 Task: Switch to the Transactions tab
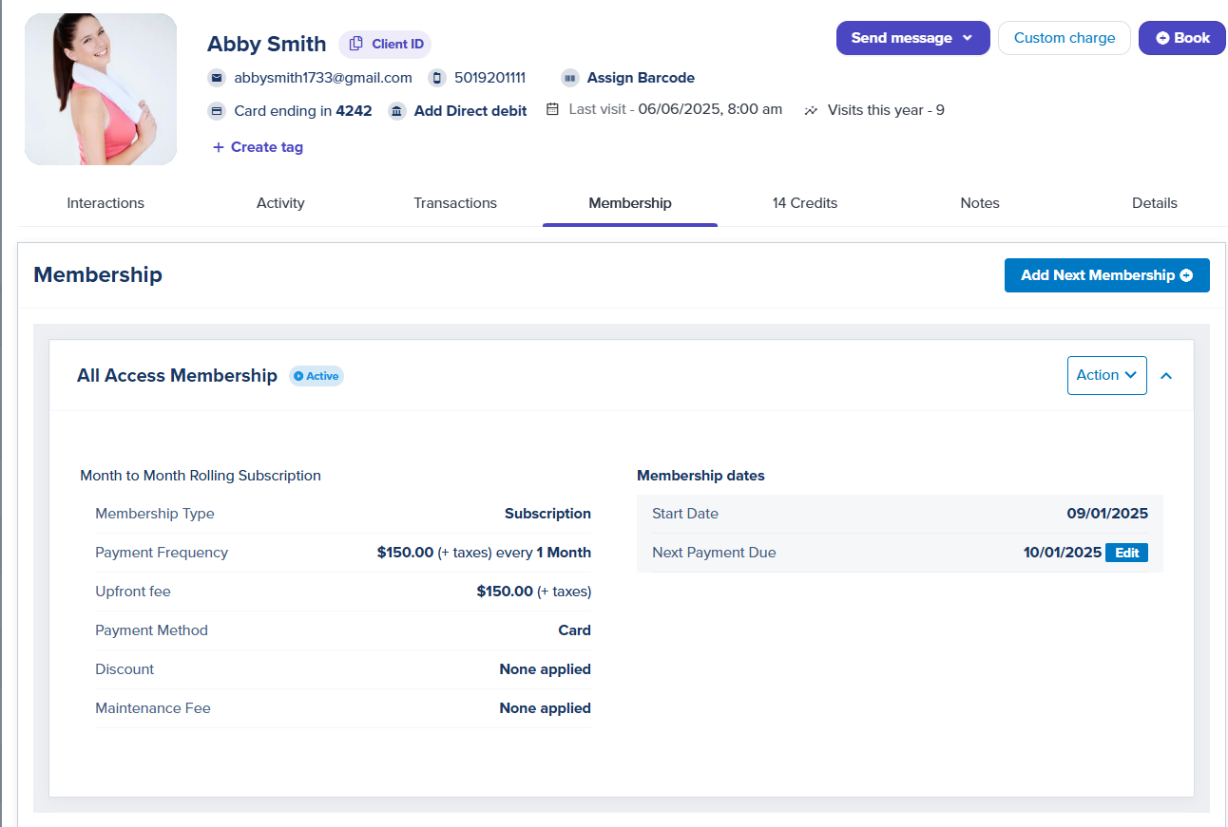(455, 203)
